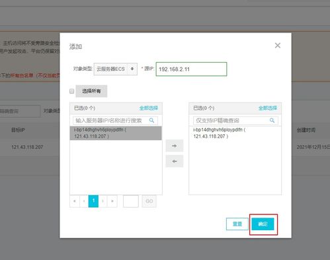Focus the server IP/name search box

pyautogui.click(x=115, y=120)
